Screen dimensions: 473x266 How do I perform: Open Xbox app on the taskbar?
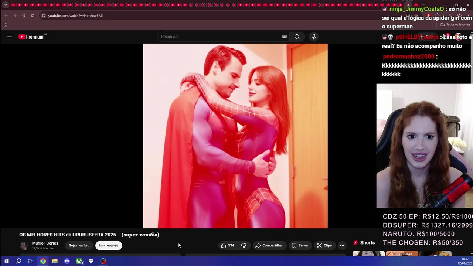(79, 261)
